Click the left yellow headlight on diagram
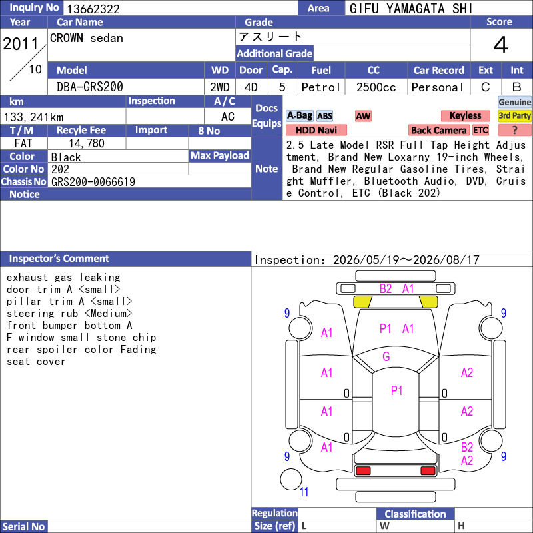 click(362, 302)
